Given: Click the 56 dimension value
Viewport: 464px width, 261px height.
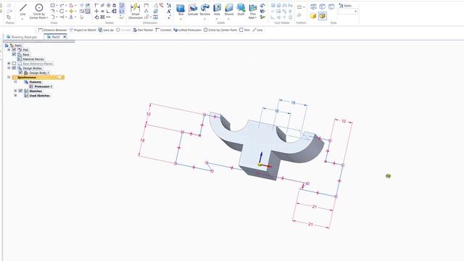Looking at the screenshot, I should [277, 111].
